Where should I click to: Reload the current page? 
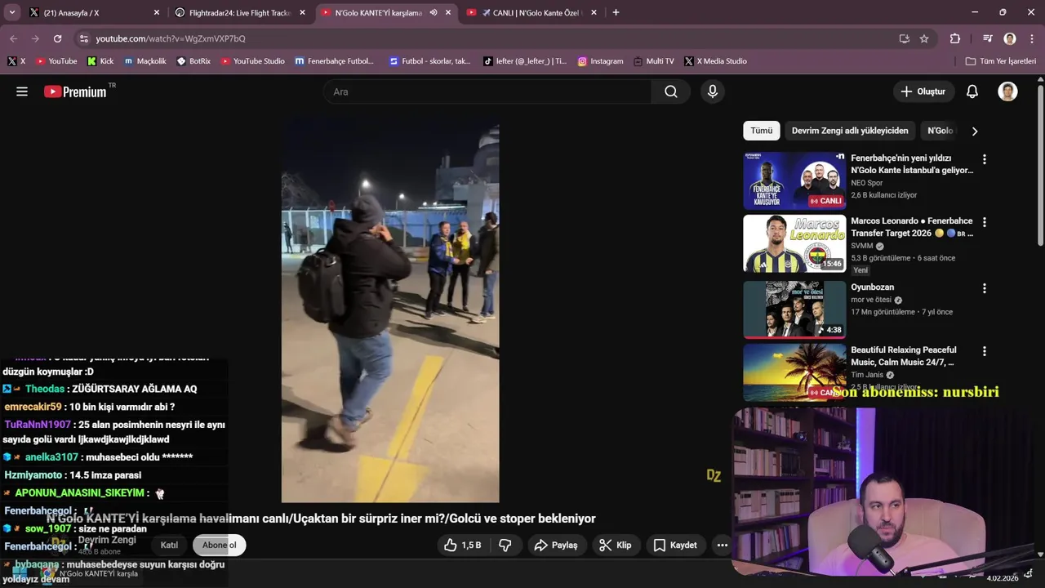[57, 38]
